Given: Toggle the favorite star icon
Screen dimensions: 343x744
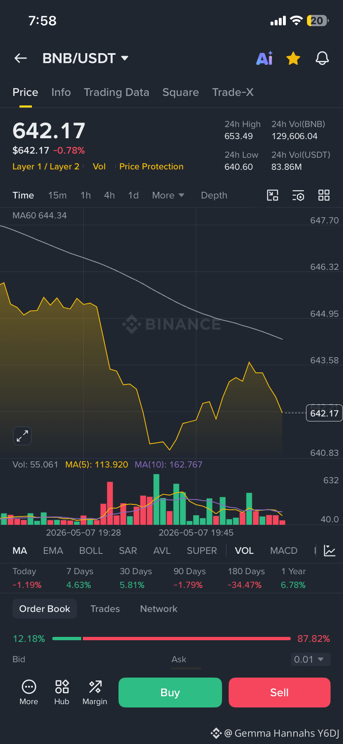Looking at the screenshot, I should 293,59.
